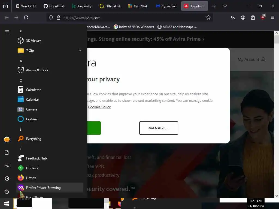The width and height of the screenshot is (279, 209).
Task: Click the 45% off Avira Prime banner
Action: pyautogui.click(x=146, y=39)
